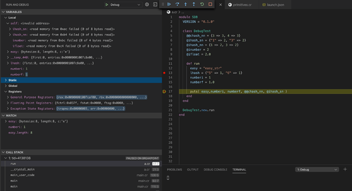The image size is (352, 191).
Task: Collapse the Registers scope
Action: [6, 91]
